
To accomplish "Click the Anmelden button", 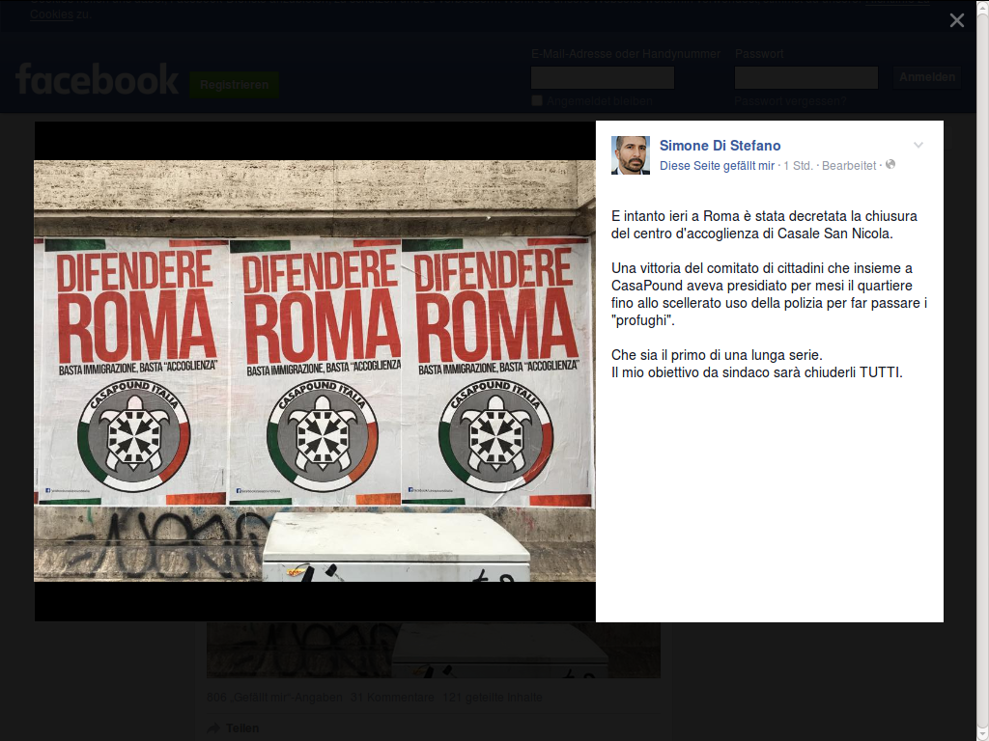I will (x=927, y=77).
